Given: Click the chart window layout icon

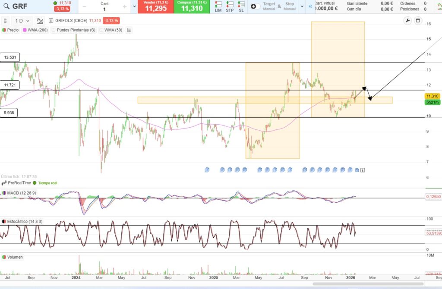Looking at the screenshot, I should coord(417,21).
